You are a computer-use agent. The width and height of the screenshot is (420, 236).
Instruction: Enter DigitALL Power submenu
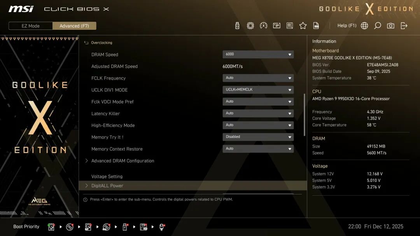(193, 186)
